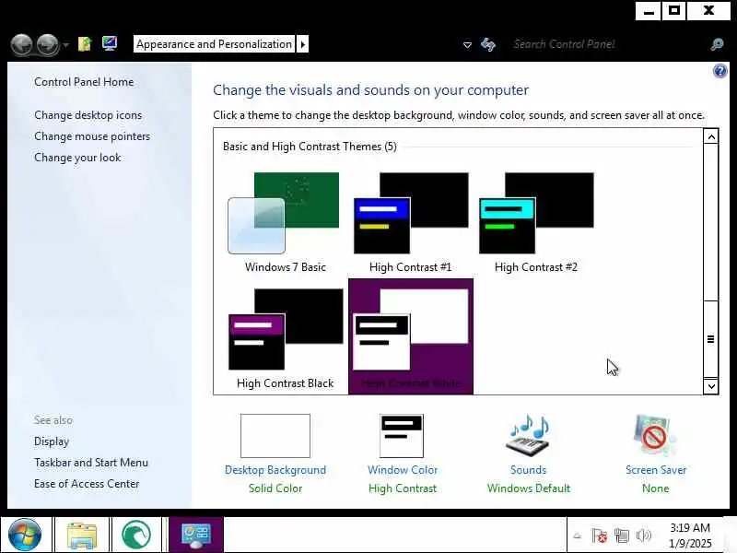
Task: Select the High Contrast White theme
Action: pos(410,336)
